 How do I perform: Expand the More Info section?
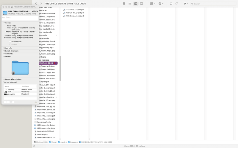pos(3,48)
